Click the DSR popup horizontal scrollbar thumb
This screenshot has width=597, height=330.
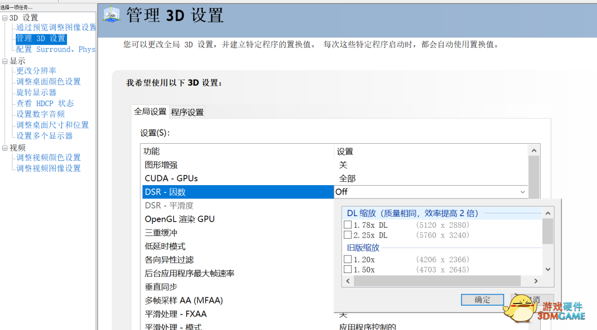(437, 281)
